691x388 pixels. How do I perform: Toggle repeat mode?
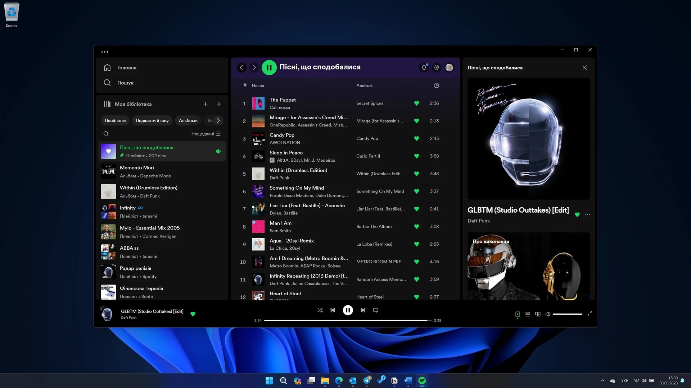(x=376, y=310)
